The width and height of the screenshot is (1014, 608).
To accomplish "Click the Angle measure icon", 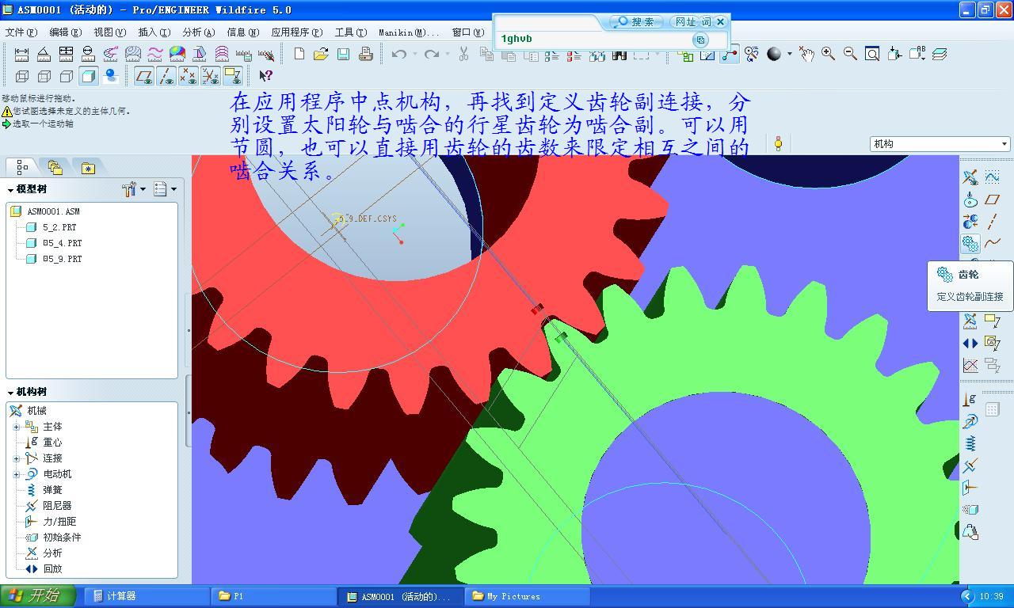I will (x=44, y=54).
